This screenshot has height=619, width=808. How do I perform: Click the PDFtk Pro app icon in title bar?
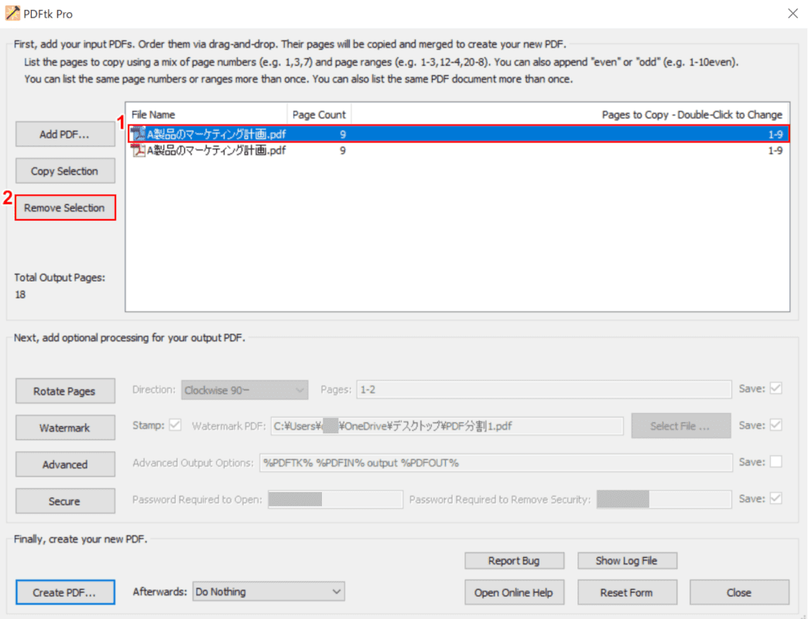[12, 13]
